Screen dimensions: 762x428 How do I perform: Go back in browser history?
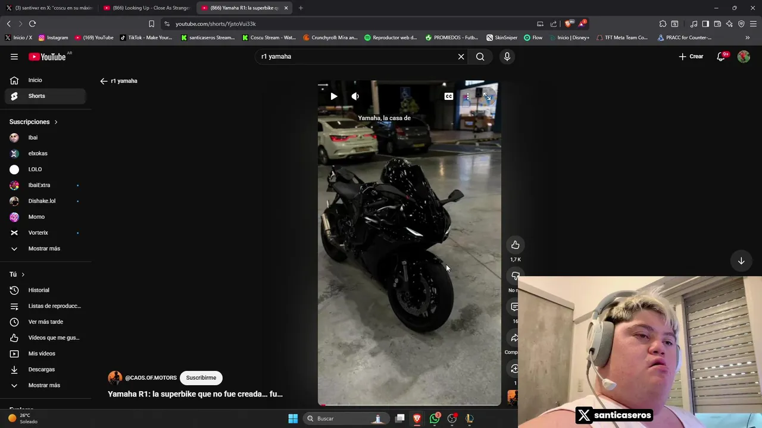[x=8, y=24]
